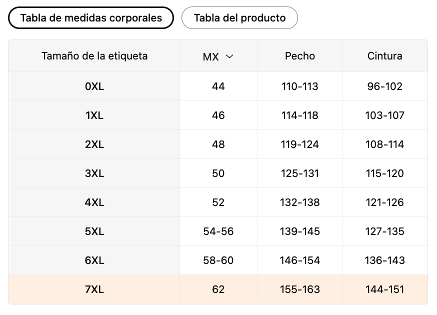Select the 6XL size row label
437x315 pixels.
point(94,260)
